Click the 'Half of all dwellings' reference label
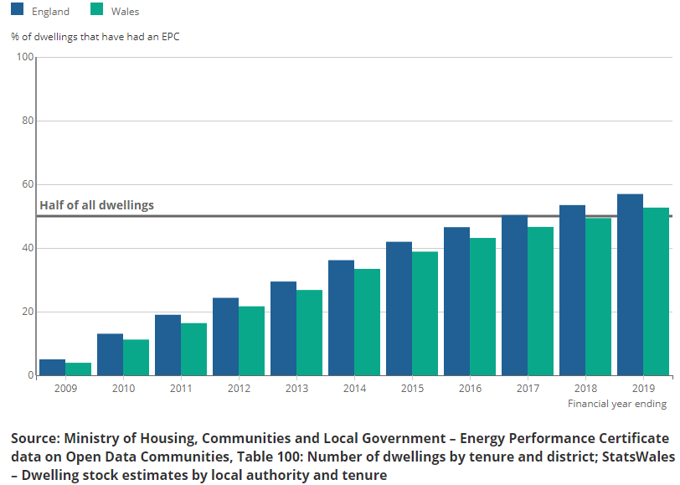Screen dimensions: 680x485 coord(97,205)
